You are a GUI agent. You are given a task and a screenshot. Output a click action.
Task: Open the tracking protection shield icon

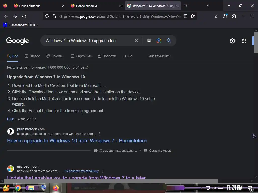(x=47, y=16)
